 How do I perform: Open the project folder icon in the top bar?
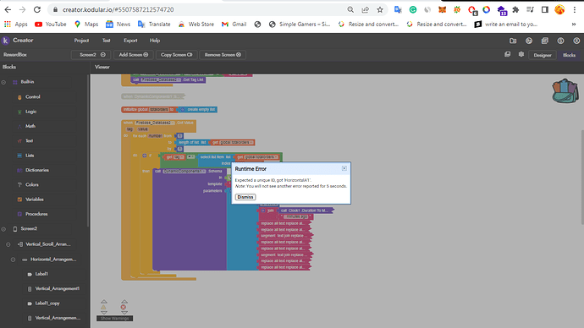513,41
